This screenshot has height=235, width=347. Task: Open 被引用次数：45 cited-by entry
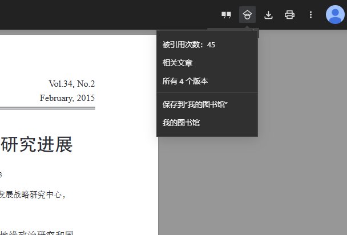point(207,45)
